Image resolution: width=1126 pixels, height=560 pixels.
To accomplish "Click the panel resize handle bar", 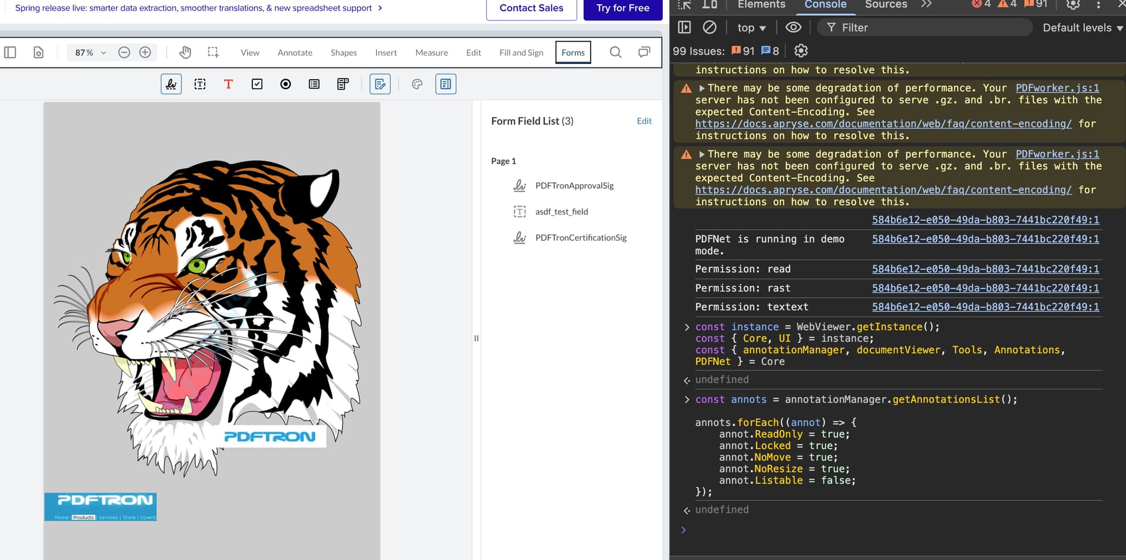I will coord(476,338).
